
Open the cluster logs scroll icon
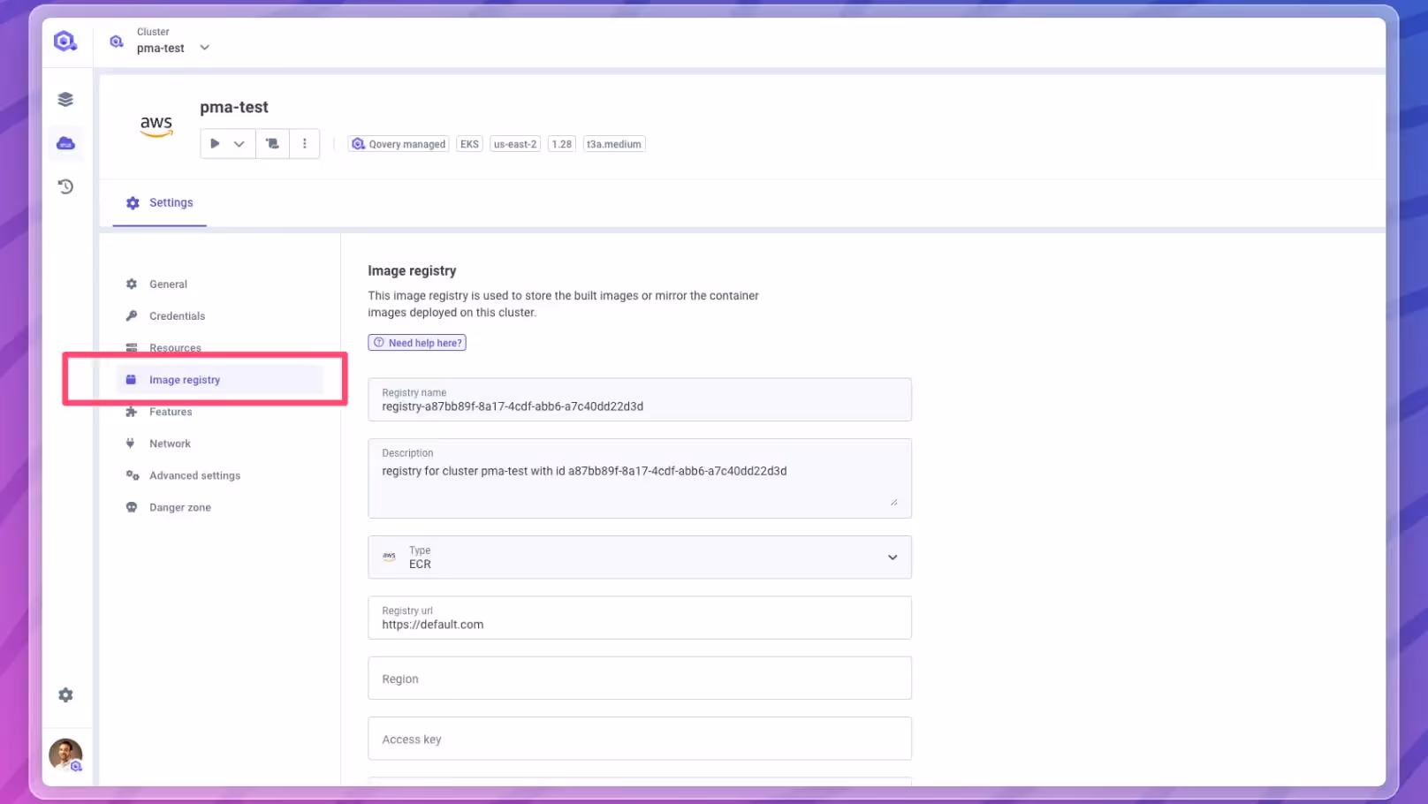(x=272, y=143)
